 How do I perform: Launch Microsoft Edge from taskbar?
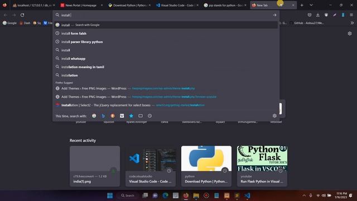pyautogui.click(x=165, y=195)
